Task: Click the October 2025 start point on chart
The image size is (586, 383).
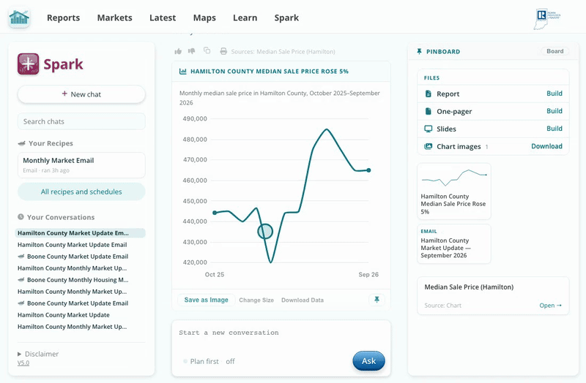Action: 215,213
